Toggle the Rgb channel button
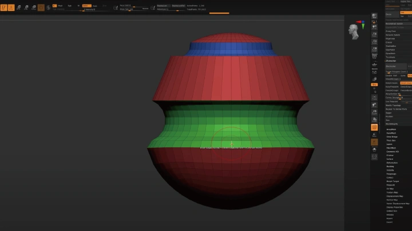 (70, 6)
